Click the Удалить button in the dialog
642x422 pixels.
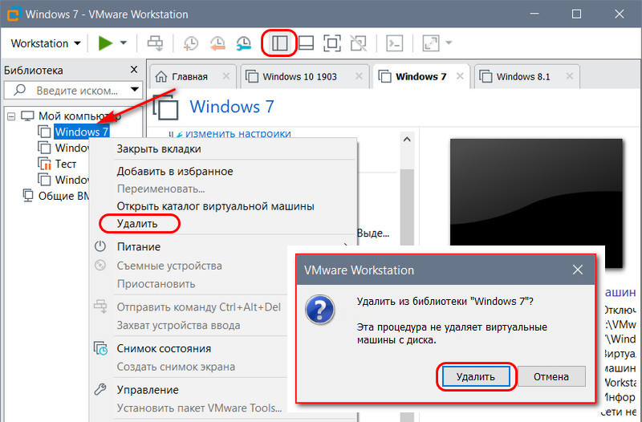[476, 376]
